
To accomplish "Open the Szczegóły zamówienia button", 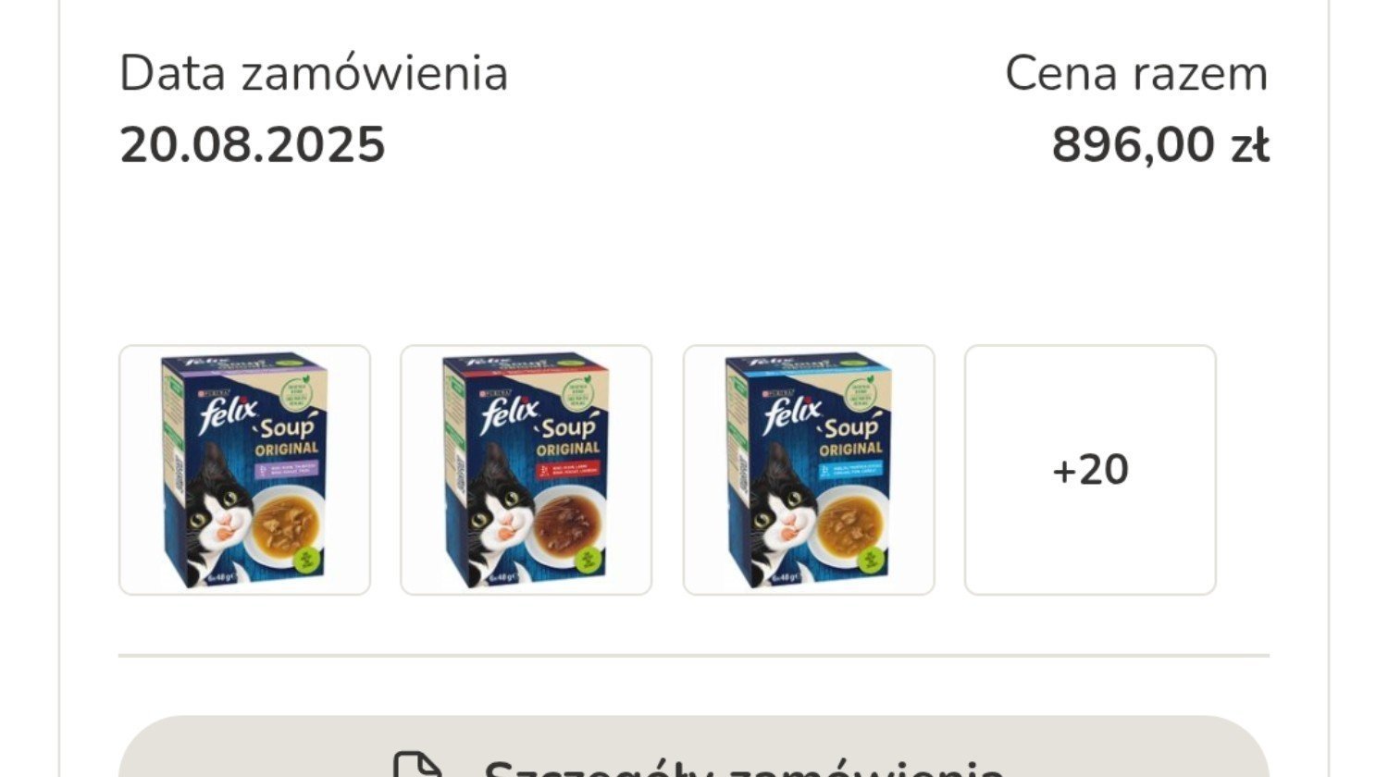I will pyautogui.click(x=694, y=747).
